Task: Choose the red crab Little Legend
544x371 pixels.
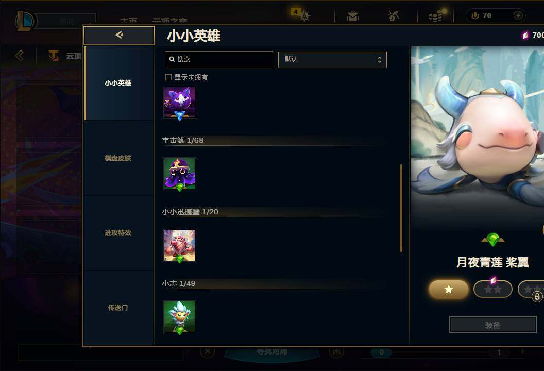Action: (180, 245)
